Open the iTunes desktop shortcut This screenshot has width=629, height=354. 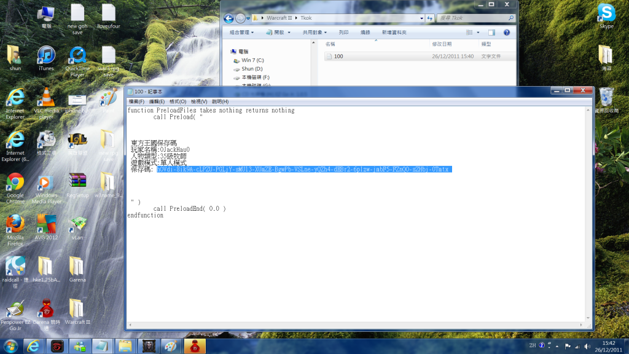point(46,58)
